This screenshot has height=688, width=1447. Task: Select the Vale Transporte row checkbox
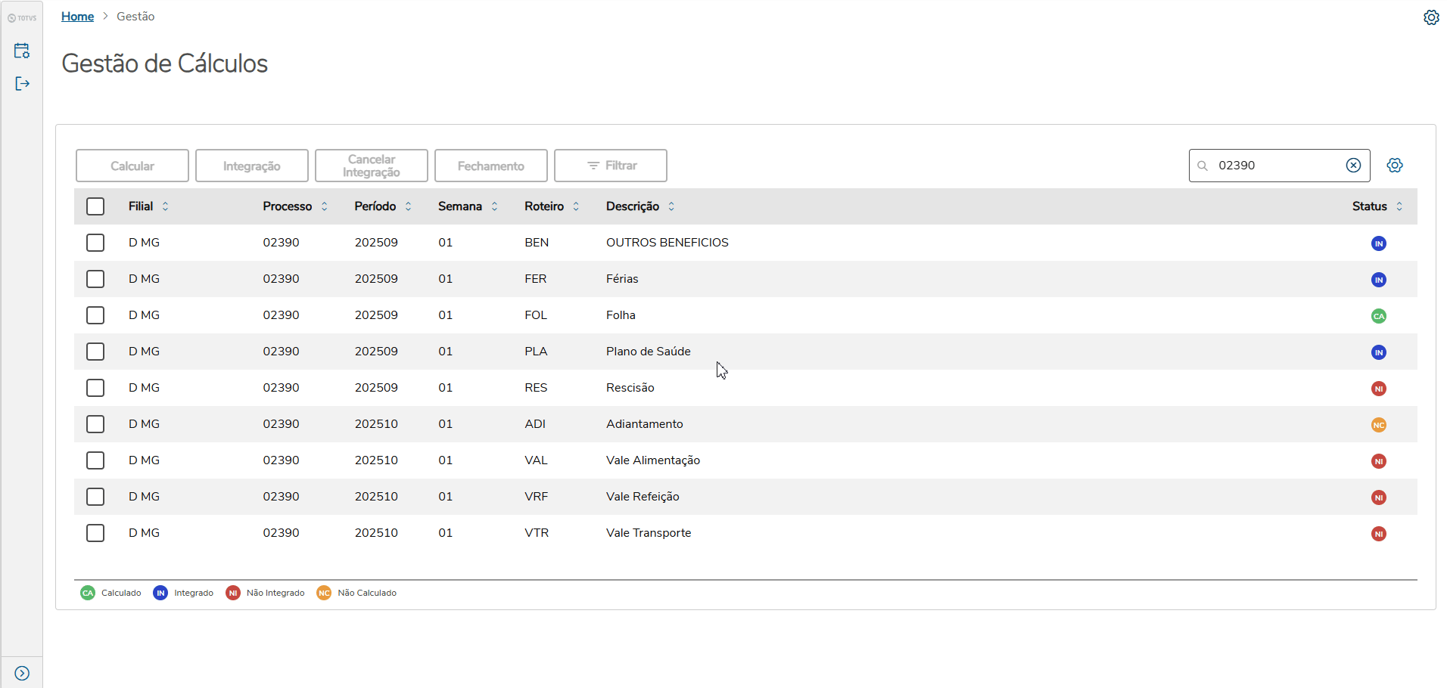95,533
